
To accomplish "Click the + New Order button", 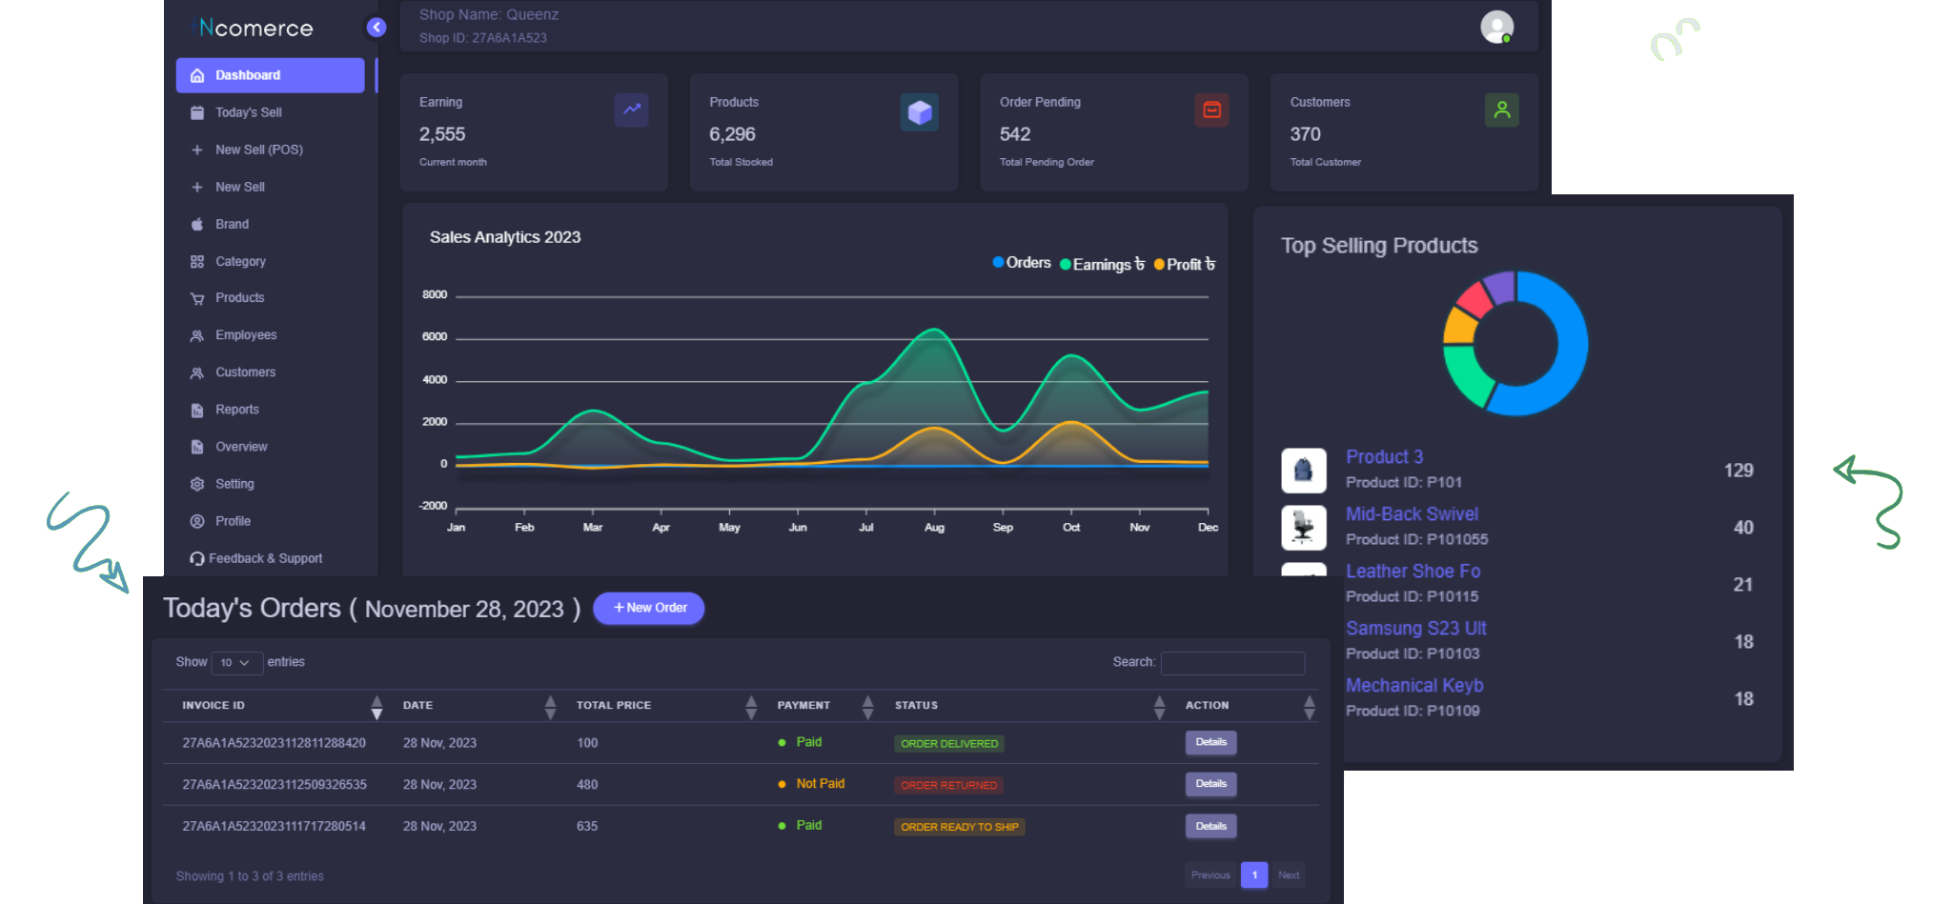I will click(x=649, y=608).
